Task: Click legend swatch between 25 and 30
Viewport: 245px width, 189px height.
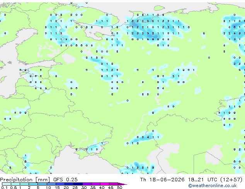Action: pos(78,184)
